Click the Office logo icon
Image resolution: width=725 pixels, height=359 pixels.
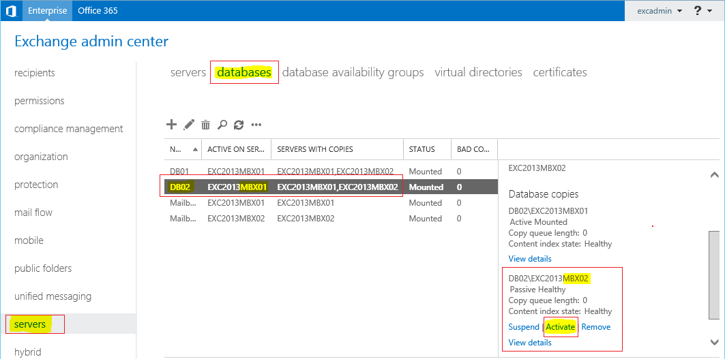11,10
